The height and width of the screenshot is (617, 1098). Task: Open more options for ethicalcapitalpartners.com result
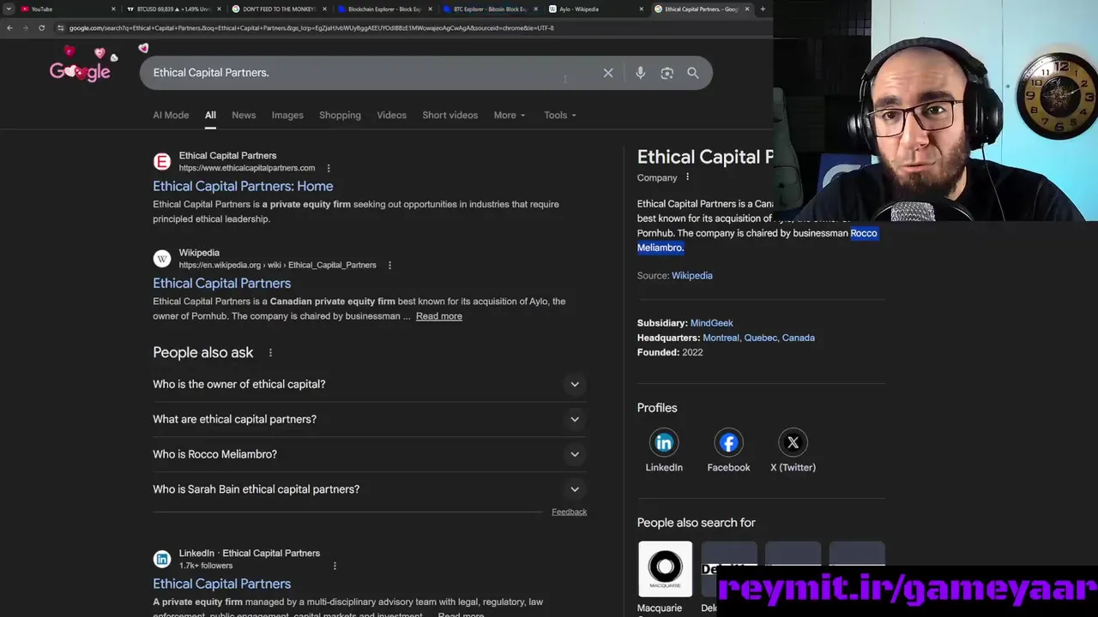click(x=329, y=168)
